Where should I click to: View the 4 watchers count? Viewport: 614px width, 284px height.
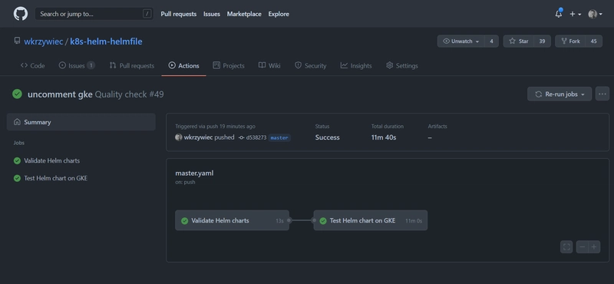(491, 41)
